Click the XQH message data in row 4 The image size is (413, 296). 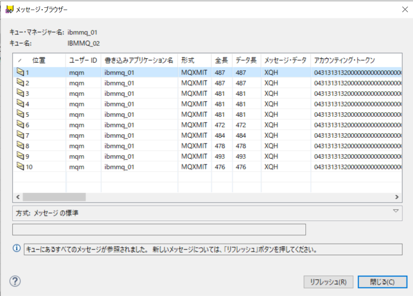pyautogui.click(x=271, y=104)
